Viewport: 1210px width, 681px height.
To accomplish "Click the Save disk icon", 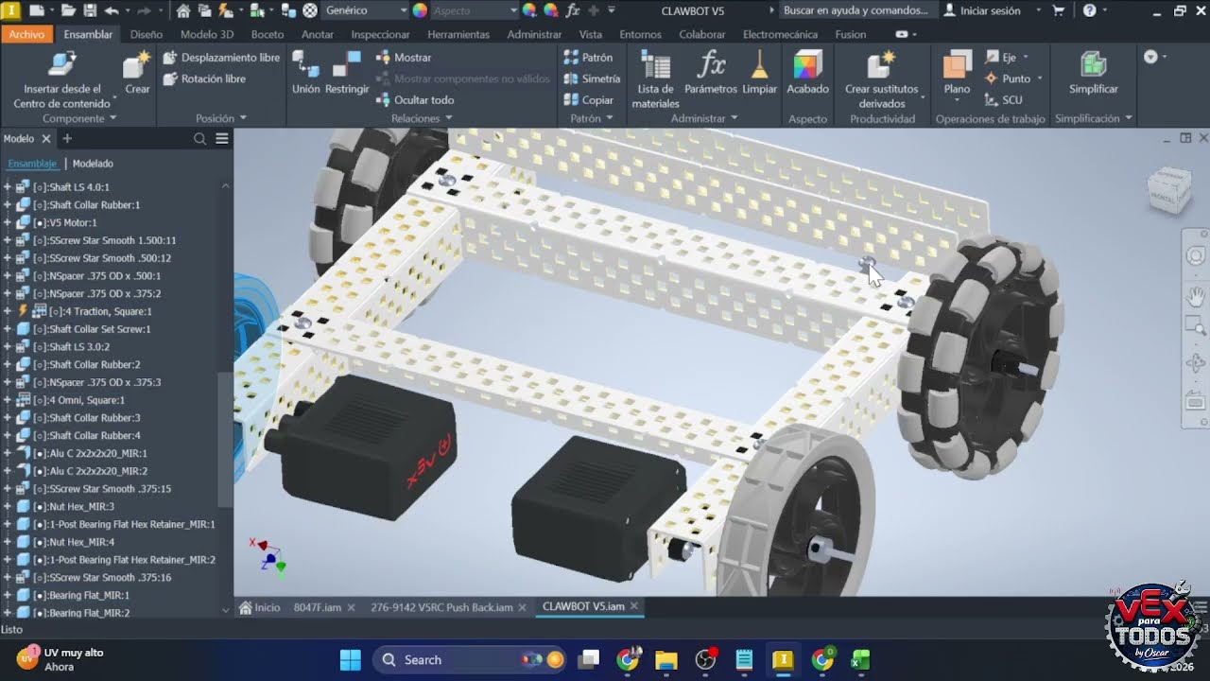I will pos(90,10).
